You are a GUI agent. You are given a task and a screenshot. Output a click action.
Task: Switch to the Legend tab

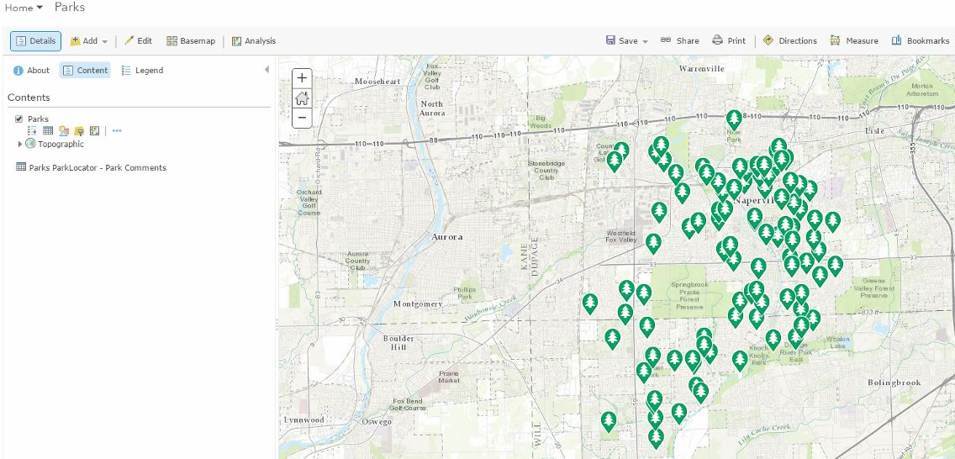click(x=143, y=70)
